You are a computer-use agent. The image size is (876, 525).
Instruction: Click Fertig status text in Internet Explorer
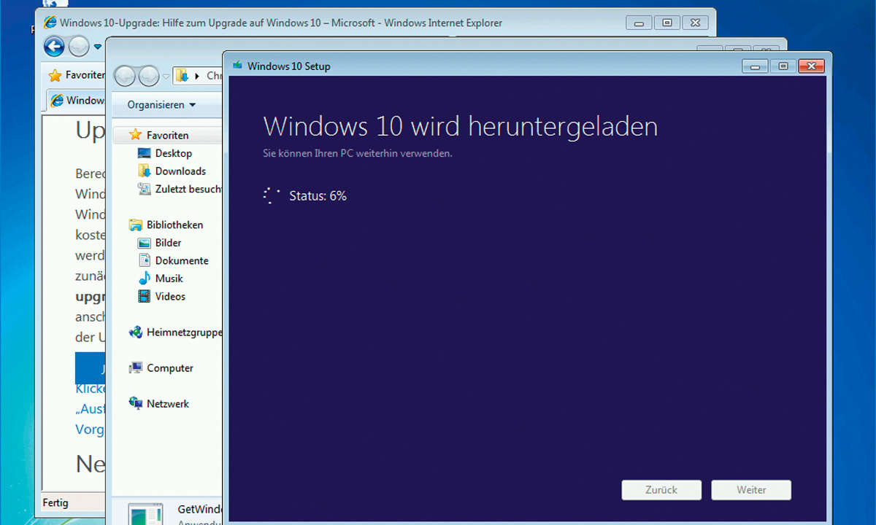(x=55, y=502)
